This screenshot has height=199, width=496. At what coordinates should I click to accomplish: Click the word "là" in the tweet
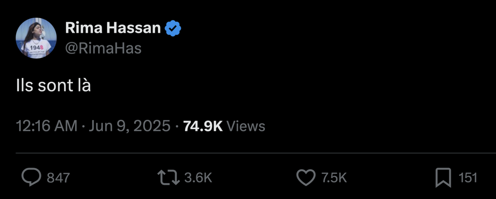(84, 85)
